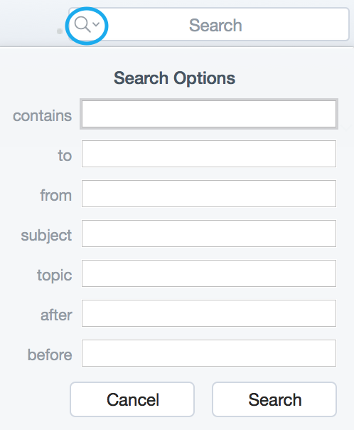Select the to recipient input field
Viewport: 354px width, 430px height.
208,154
